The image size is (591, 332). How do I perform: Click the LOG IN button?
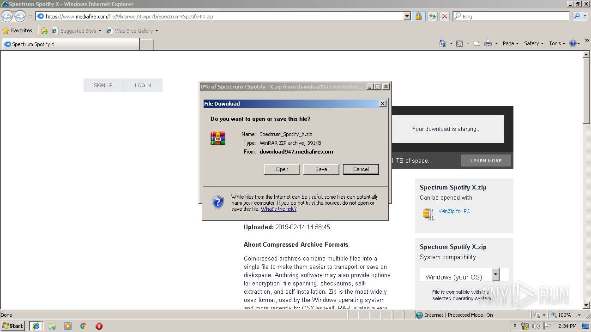pyautogui.click(x=143, y=85)
